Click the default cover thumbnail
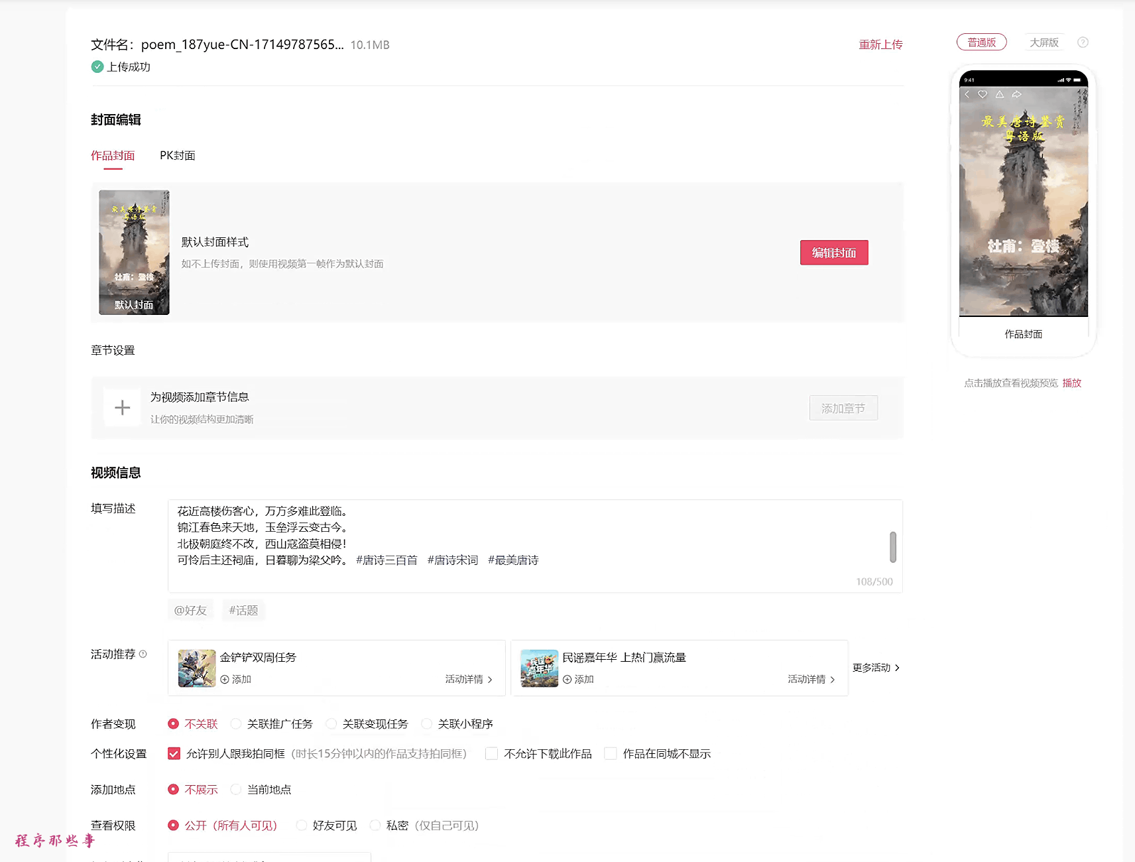Screen dimensions: 1135x862 [134, 253]
